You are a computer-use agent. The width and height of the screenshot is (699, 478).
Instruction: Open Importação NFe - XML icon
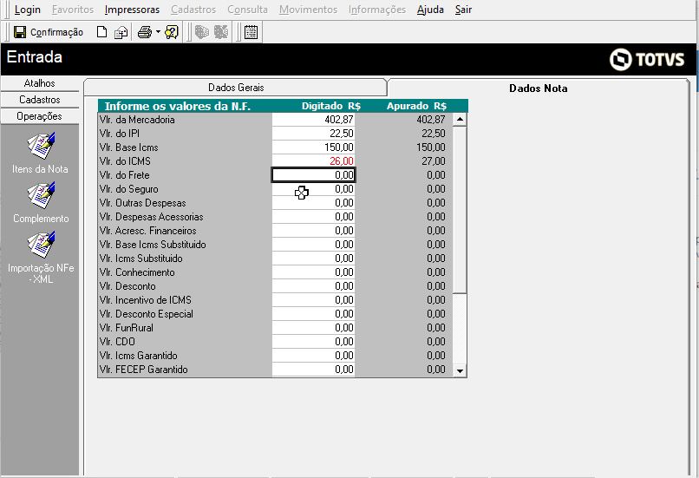click(41, 245)
